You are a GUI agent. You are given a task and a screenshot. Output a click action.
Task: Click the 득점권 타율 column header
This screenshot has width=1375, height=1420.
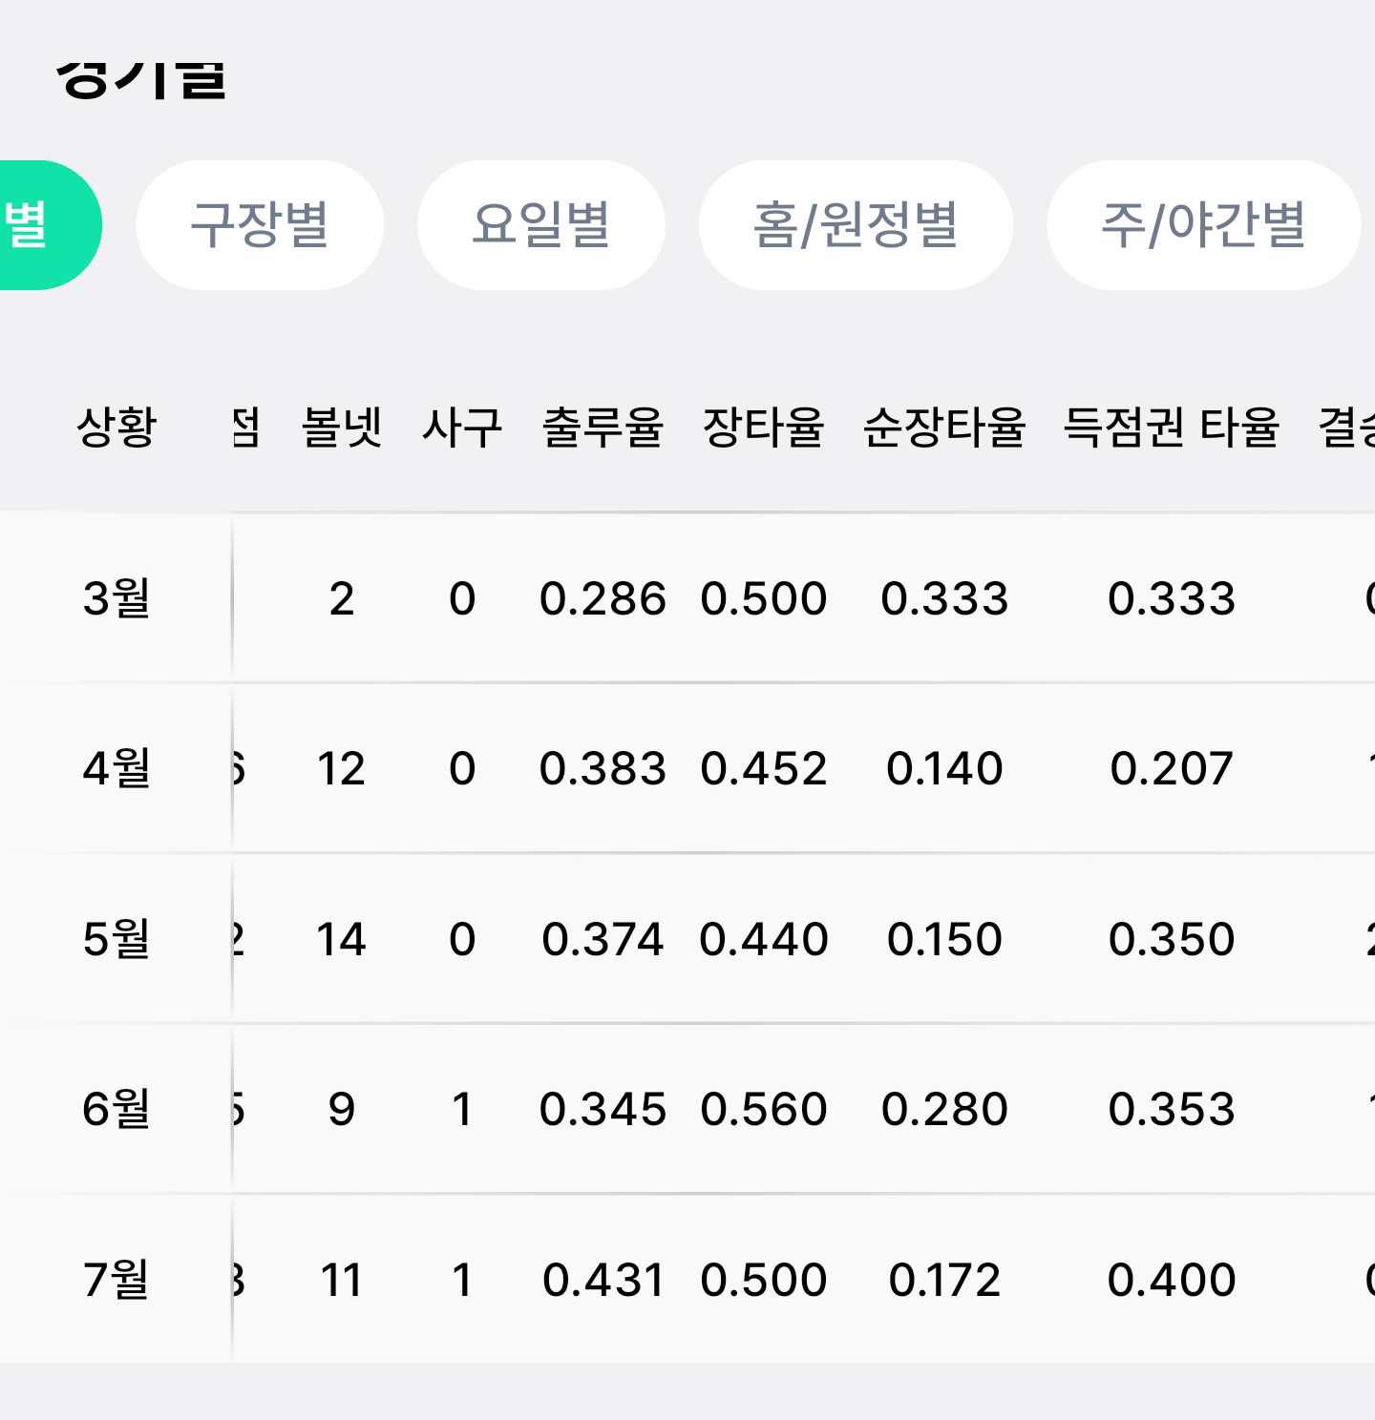click(x=1172, y=427)
